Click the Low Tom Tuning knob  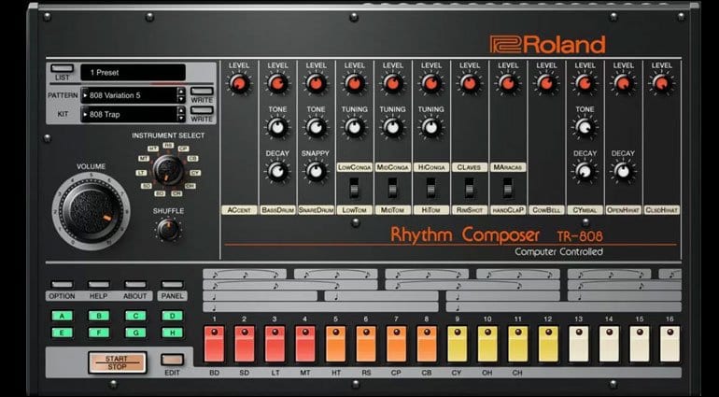[x=354, y=127]
